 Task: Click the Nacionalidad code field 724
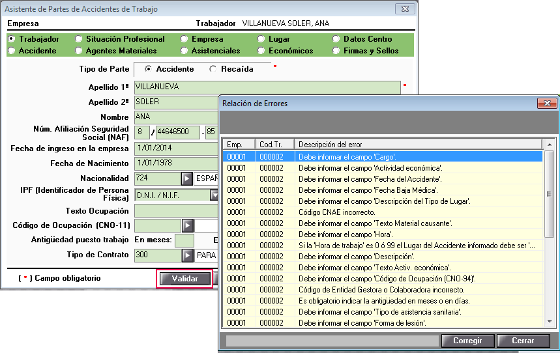click(x=158, y=178)
